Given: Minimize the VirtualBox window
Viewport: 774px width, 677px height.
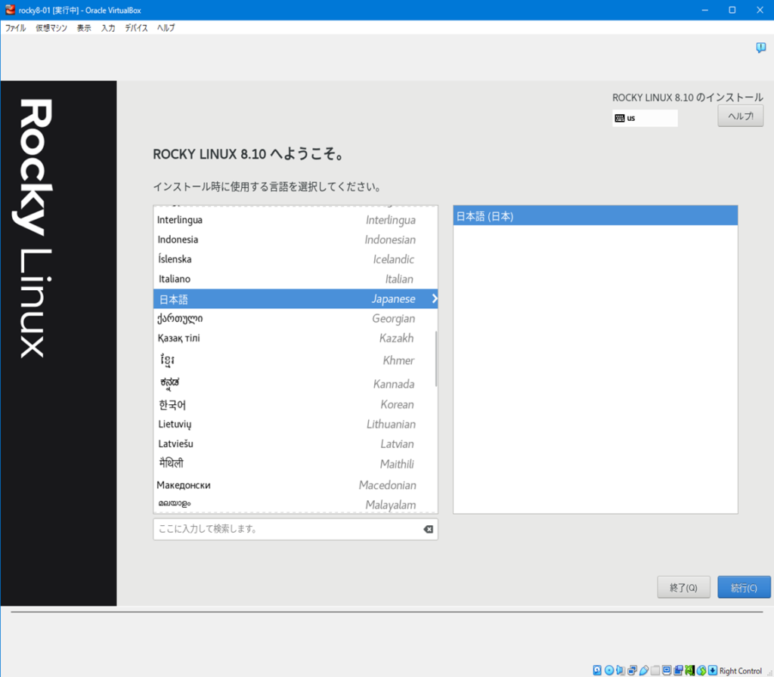Looking at the screenshot, I should click(705, 10).
